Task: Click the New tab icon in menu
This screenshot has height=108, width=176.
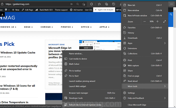Action: [x=125, y=5]
